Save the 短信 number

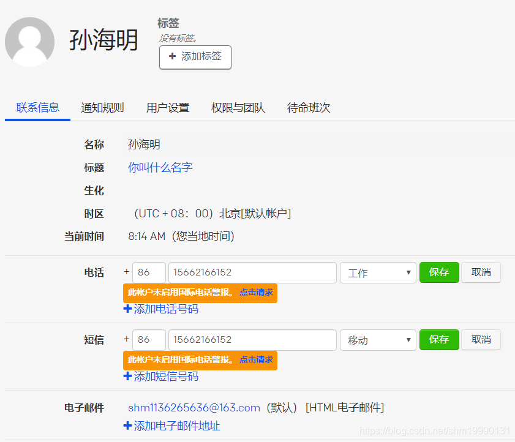439,340
